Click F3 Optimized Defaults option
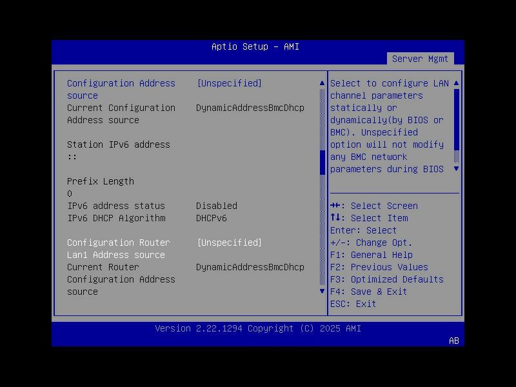The height and width of the screenshot is (387, 516). tap(386, 279)
